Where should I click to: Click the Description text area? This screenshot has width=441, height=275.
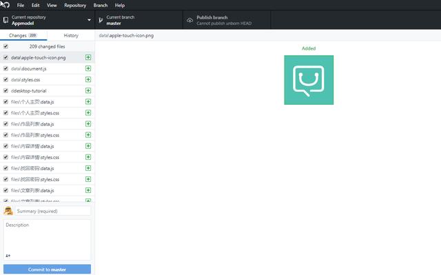[47, 240]
